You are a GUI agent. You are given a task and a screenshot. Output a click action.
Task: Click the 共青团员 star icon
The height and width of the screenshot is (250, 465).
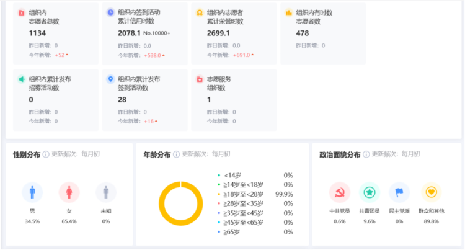(x=370, y=193)
